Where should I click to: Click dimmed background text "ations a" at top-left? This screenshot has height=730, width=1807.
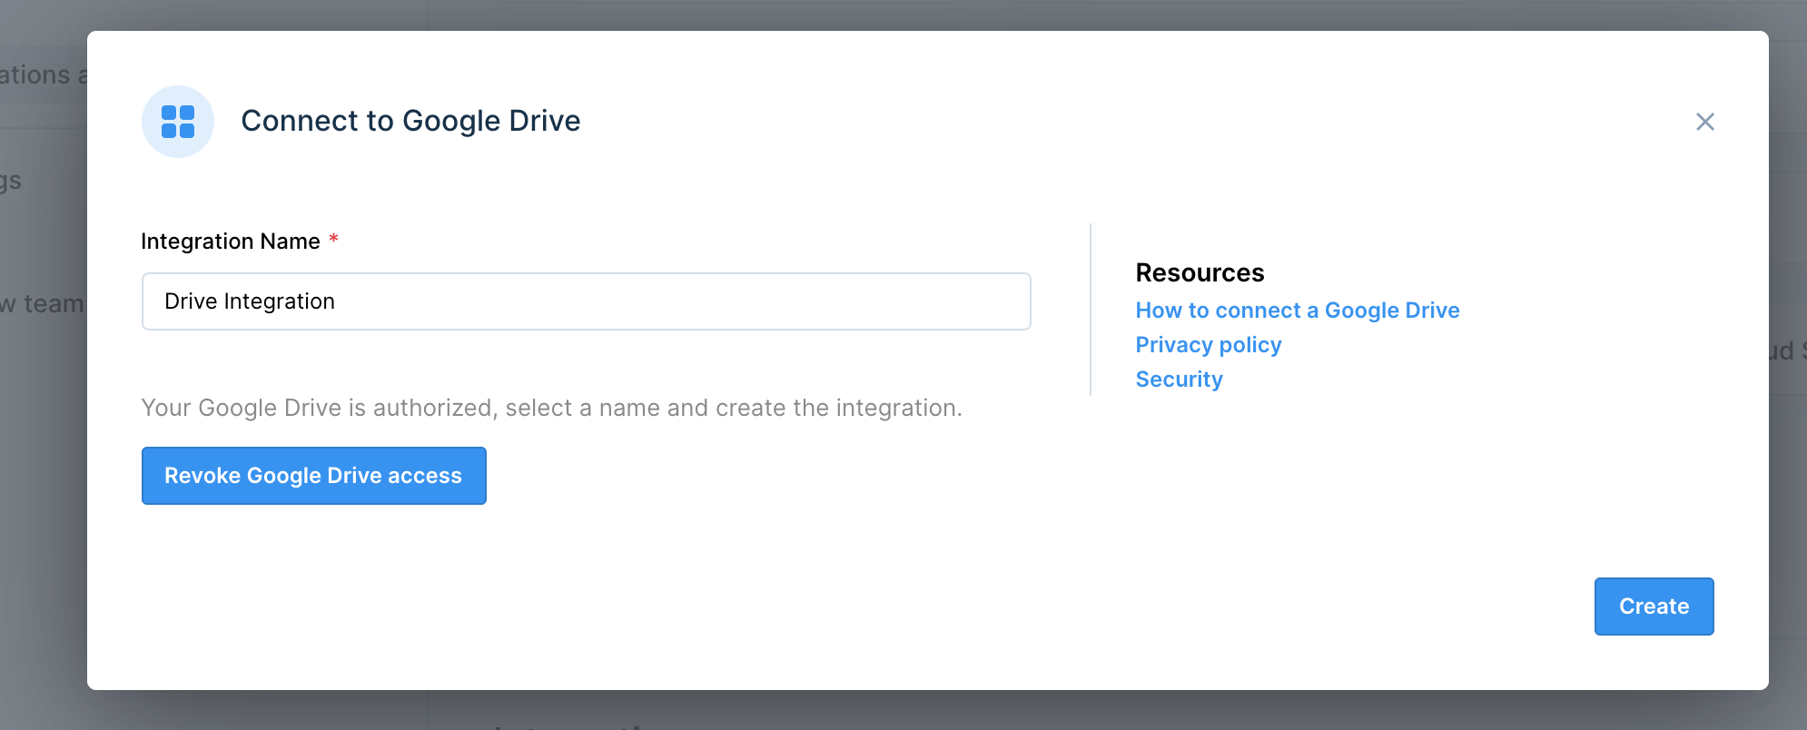pyautogui.click(x=42, y=75)
